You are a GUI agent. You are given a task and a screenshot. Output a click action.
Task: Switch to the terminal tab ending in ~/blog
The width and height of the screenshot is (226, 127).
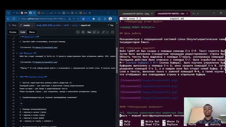(136, 14)
